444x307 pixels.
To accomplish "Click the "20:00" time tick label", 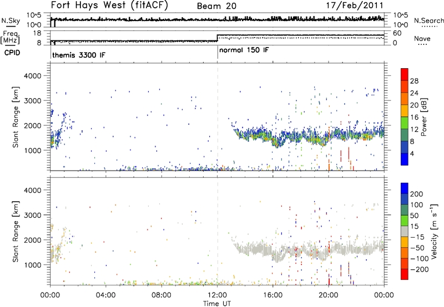I will tap(329, 295).
